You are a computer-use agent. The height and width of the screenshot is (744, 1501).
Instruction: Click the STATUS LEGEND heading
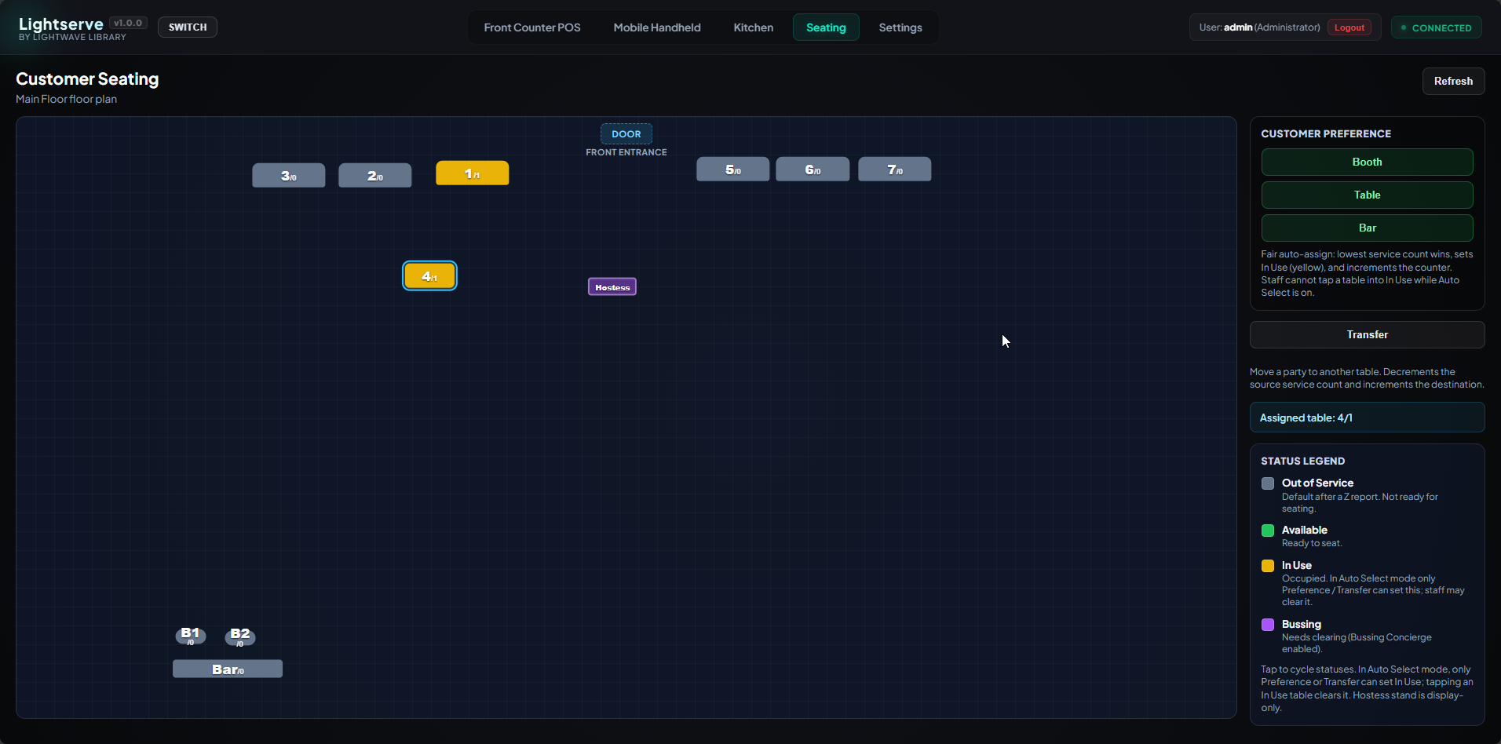pos(1303,461)
